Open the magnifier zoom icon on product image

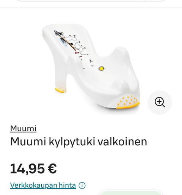click(160, 102)
